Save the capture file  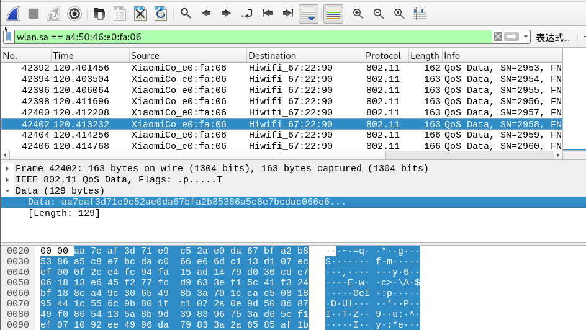(120, 14)
